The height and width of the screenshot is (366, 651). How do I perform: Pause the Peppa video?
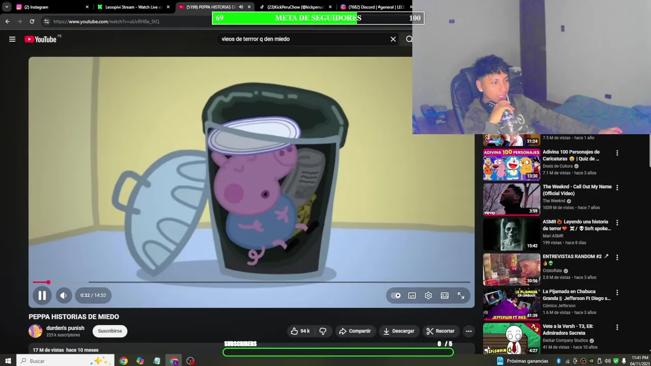pos(42,295)
